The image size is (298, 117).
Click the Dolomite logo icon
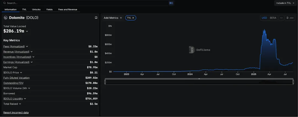click(6, 18)
